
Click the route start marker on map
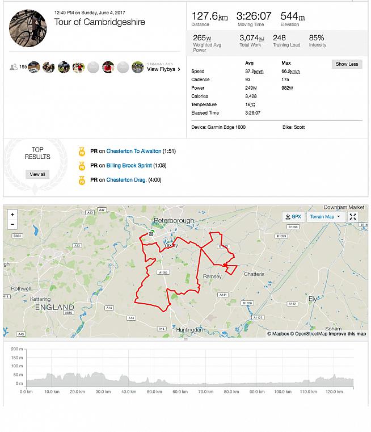click(x=151, y=233)
